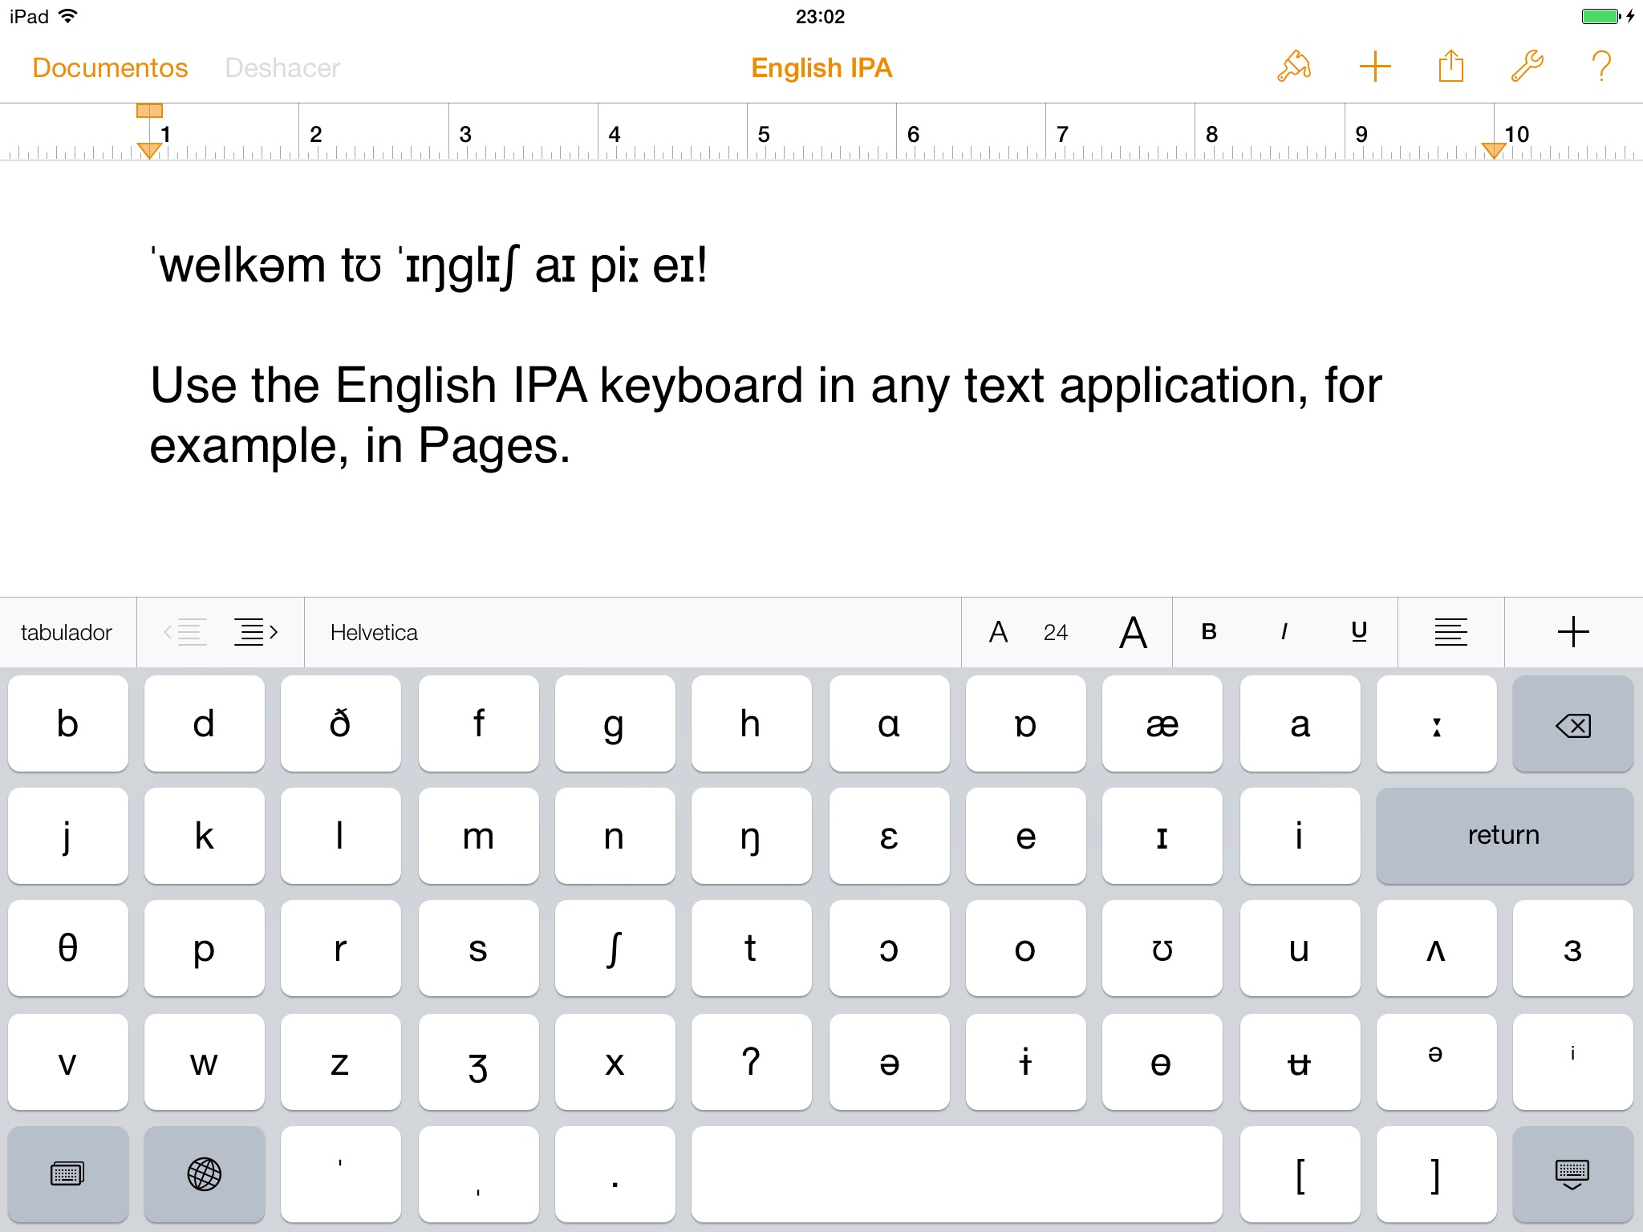This screenshot has height=1232, width=1643.
Task: Tap the length mark ː key
Action: (x=1437, y=724)
